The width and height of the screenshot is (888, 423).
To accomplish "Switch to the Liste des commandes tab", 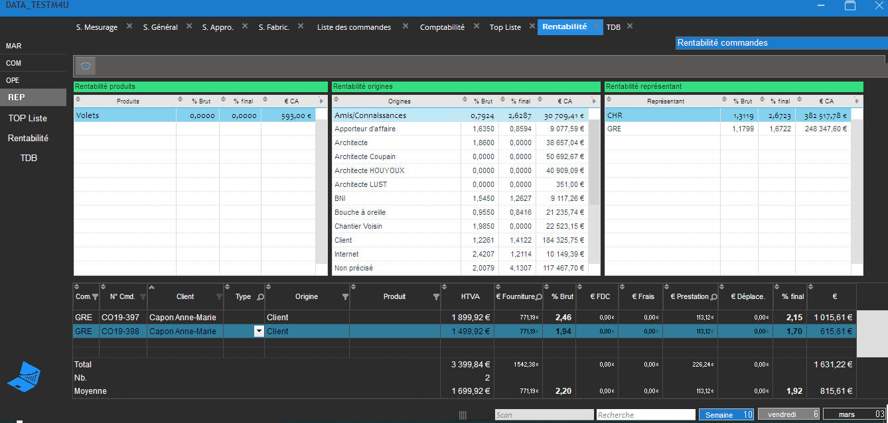I will pyautogui.click(x=354, y=27).
